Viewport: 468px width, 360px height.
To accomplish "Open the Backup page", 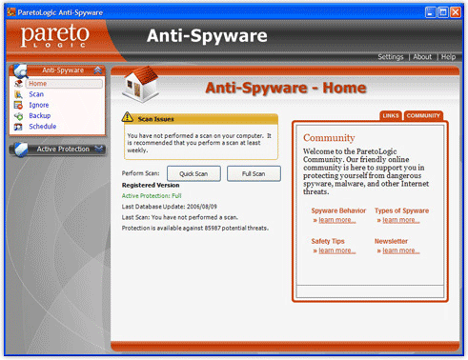I will [x=40, y=116].
